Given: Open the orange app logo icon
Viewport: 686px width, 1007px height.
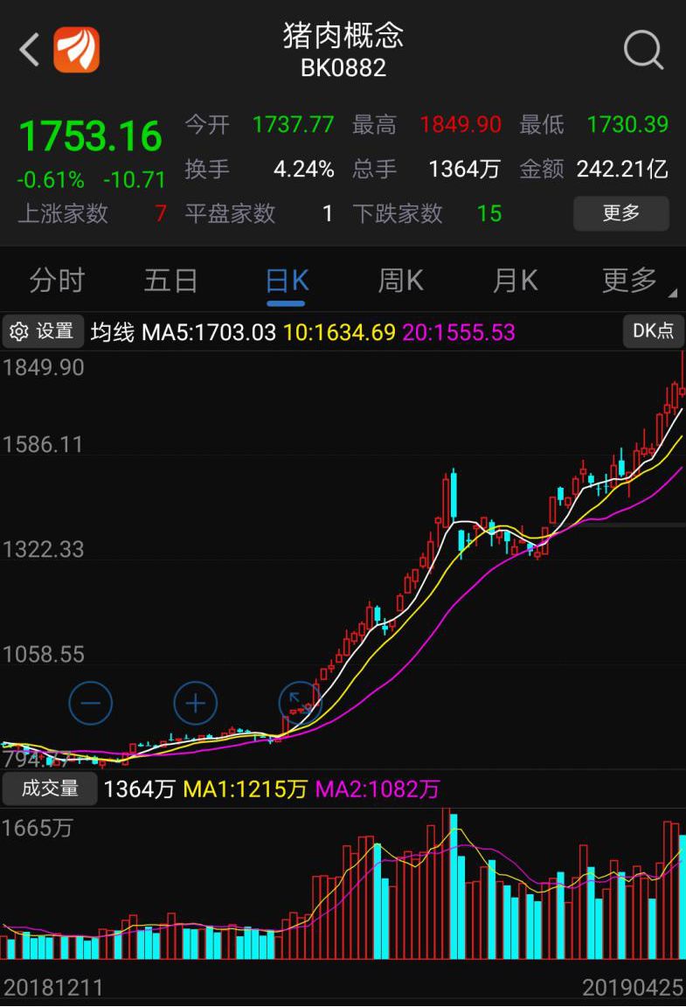Looking at the screenshot, I should coord(77,51).
